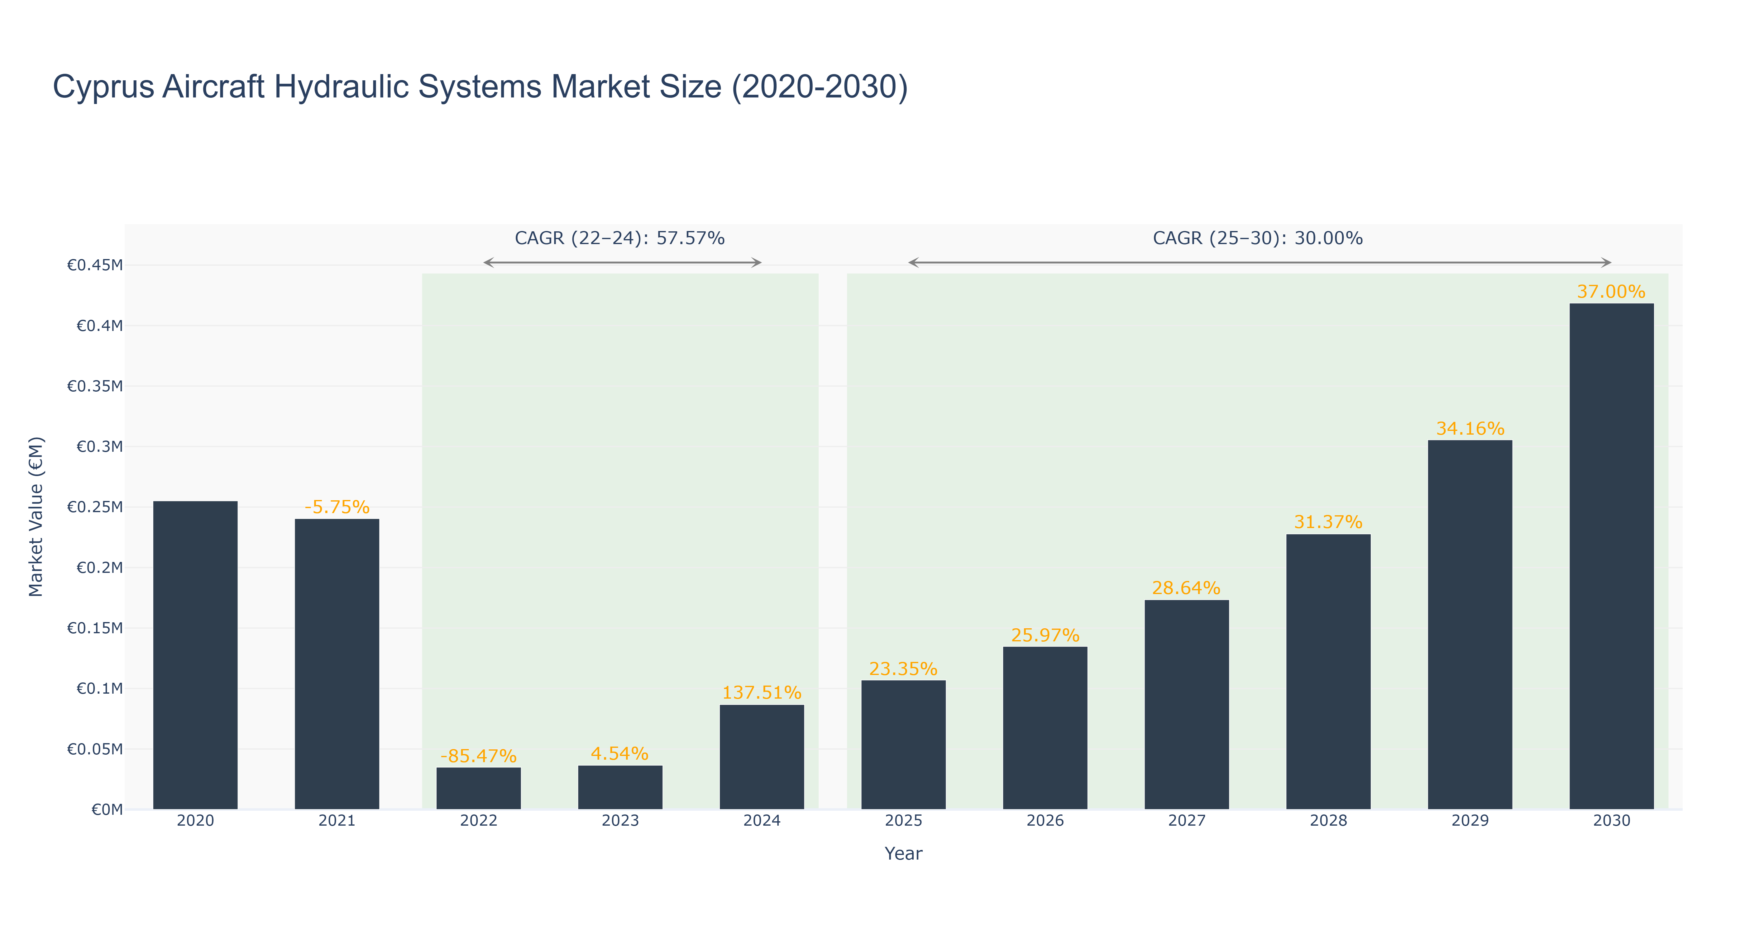Click the 'CAGR (22–24): 57.57%' annotation
This screenshot has width=1745, height=934.
[x=620, y=238]
